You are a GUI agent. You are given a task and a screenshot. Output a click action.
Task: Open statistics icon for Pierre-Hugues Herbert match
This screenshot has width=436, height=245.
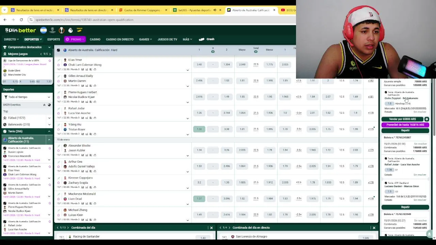tap(82, 102)
